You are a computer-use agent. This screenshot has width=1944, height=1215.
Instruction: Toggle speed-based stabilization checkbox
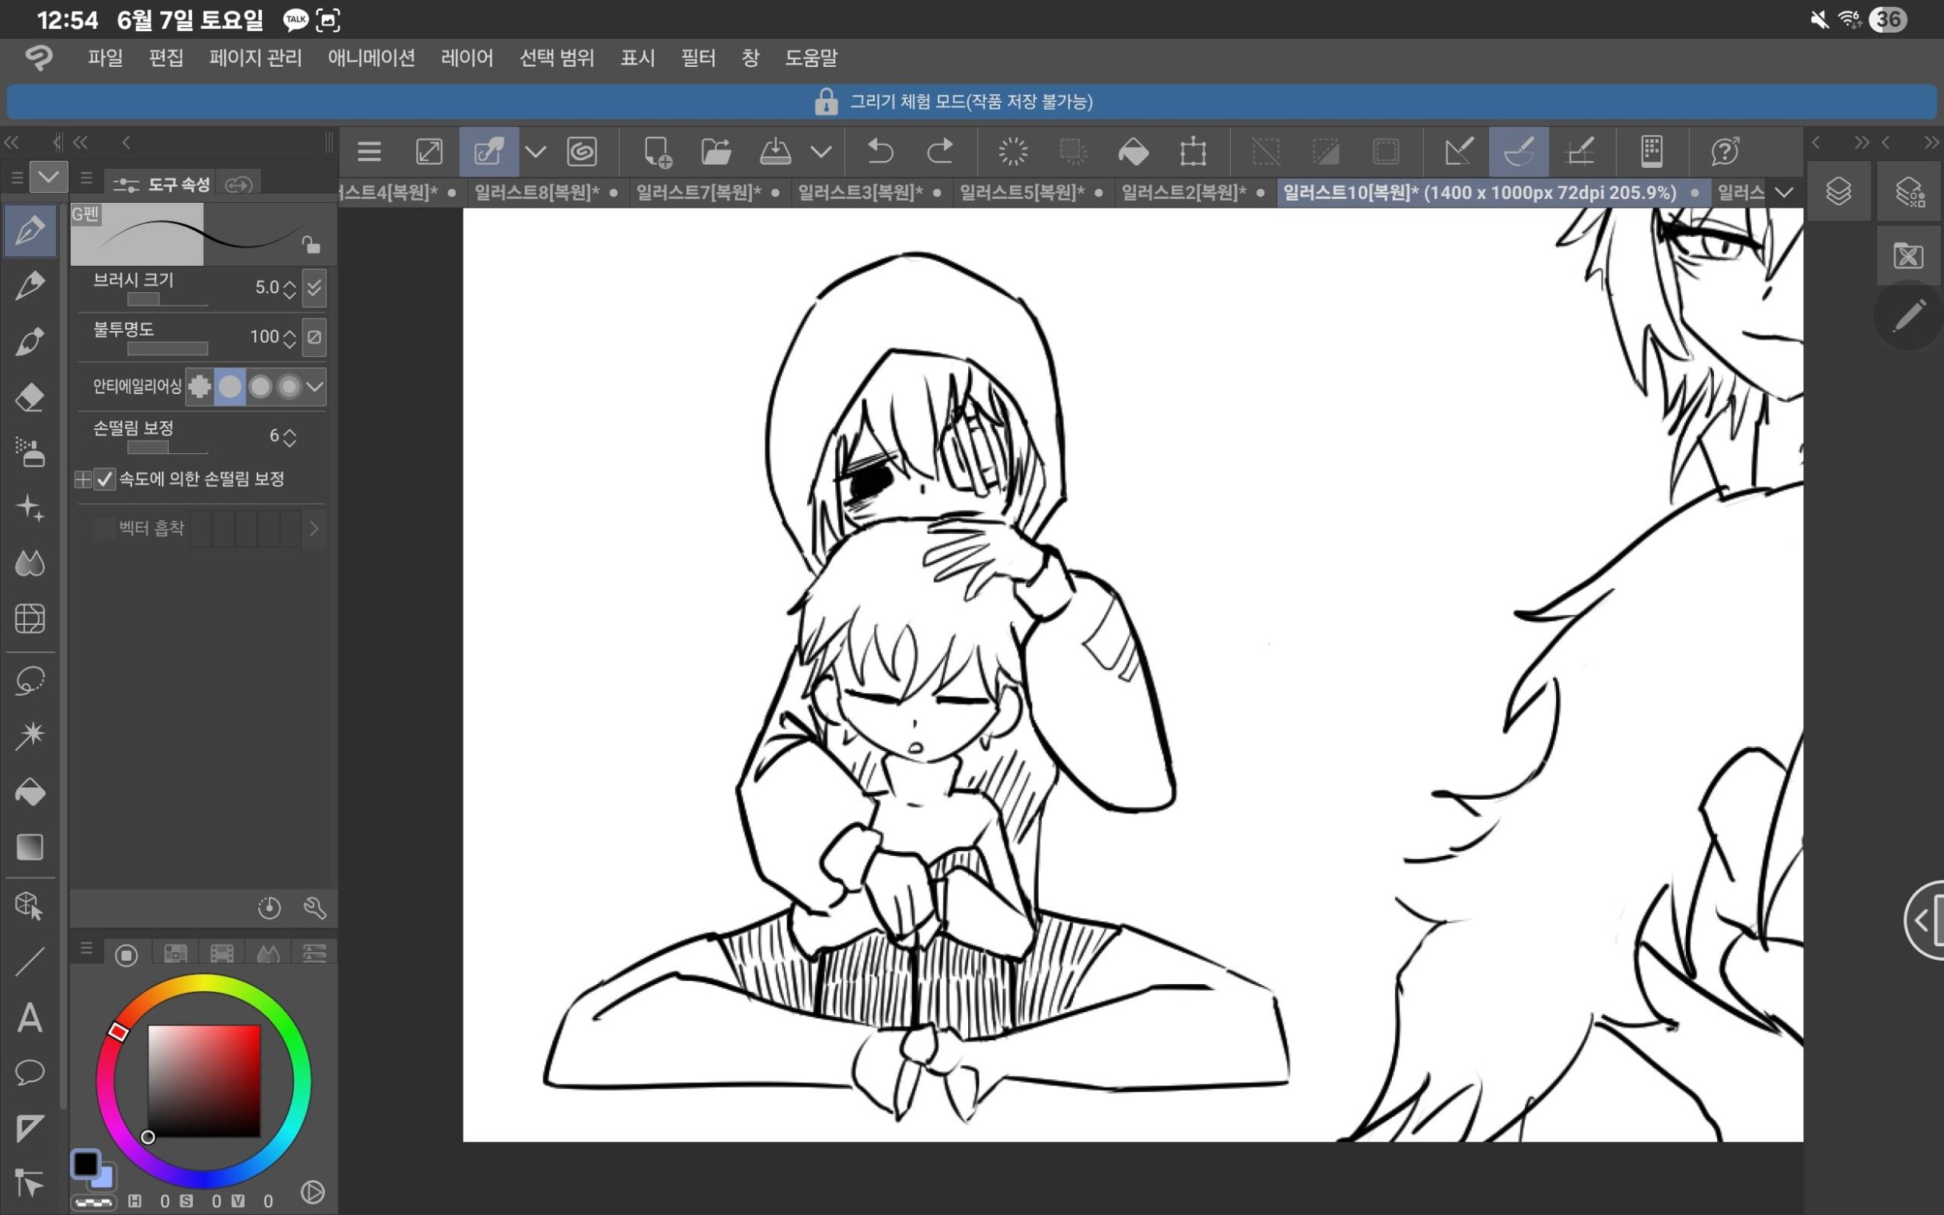click(104, 480)
